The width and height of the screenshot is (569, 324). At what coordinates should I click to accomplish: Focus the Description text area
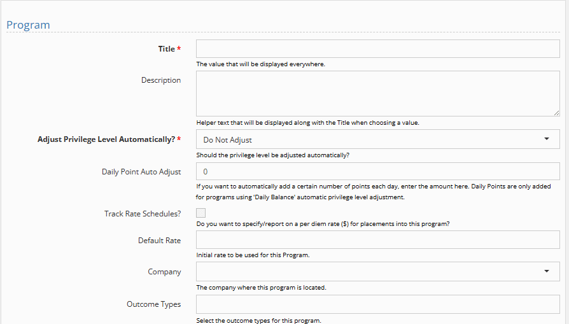[x=377, y=93]
